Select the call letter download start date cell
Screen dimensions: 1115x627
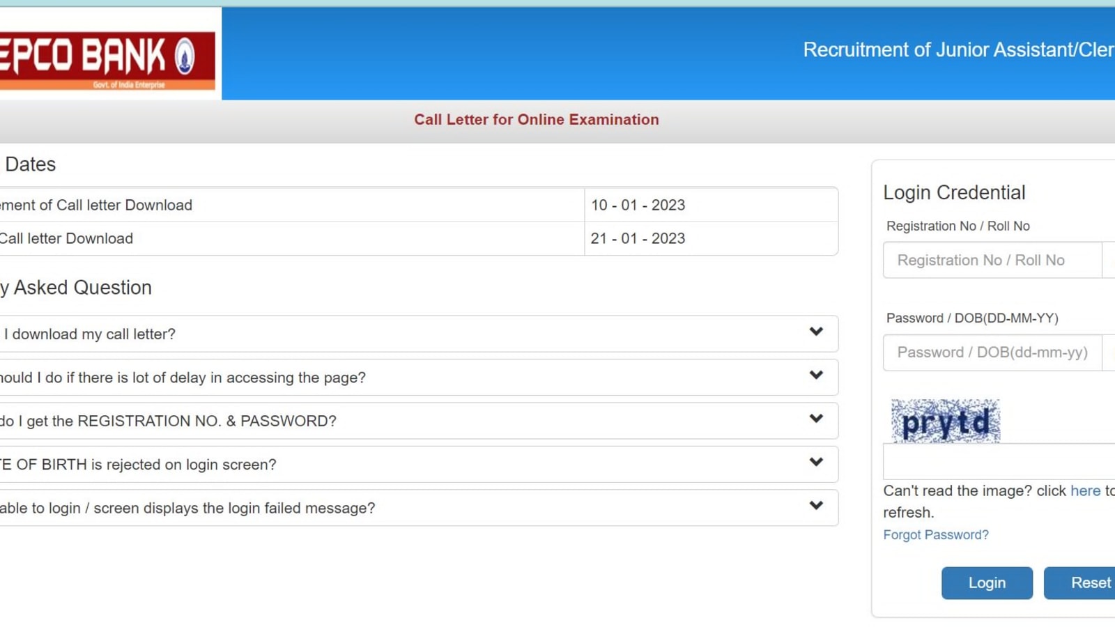click(638, 205)
